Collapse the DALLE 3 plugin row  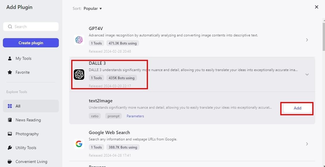307,75
